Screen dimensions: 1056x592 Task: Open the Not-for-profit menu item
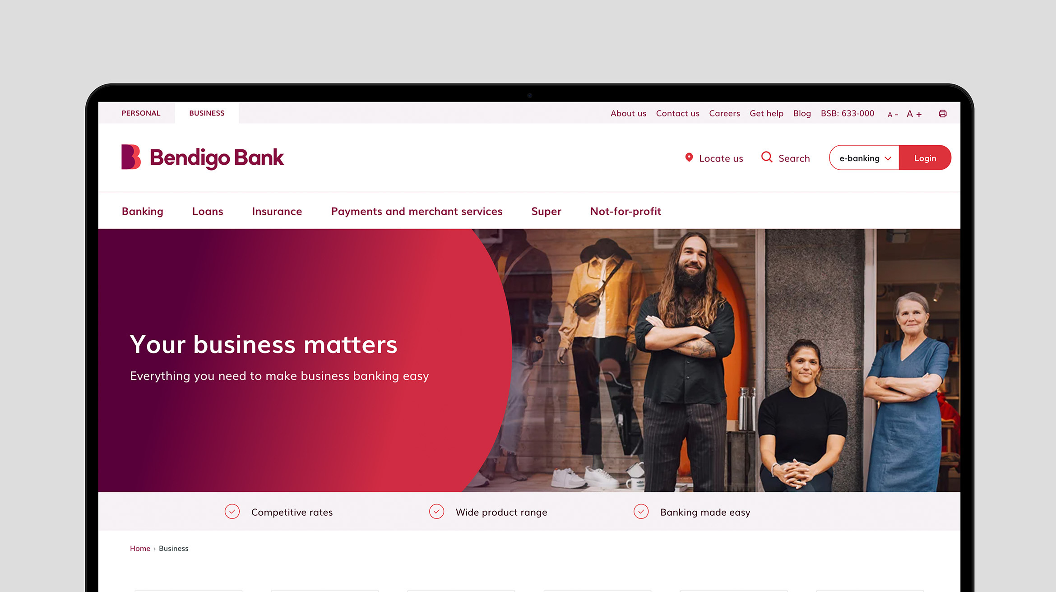pos(625,211)
